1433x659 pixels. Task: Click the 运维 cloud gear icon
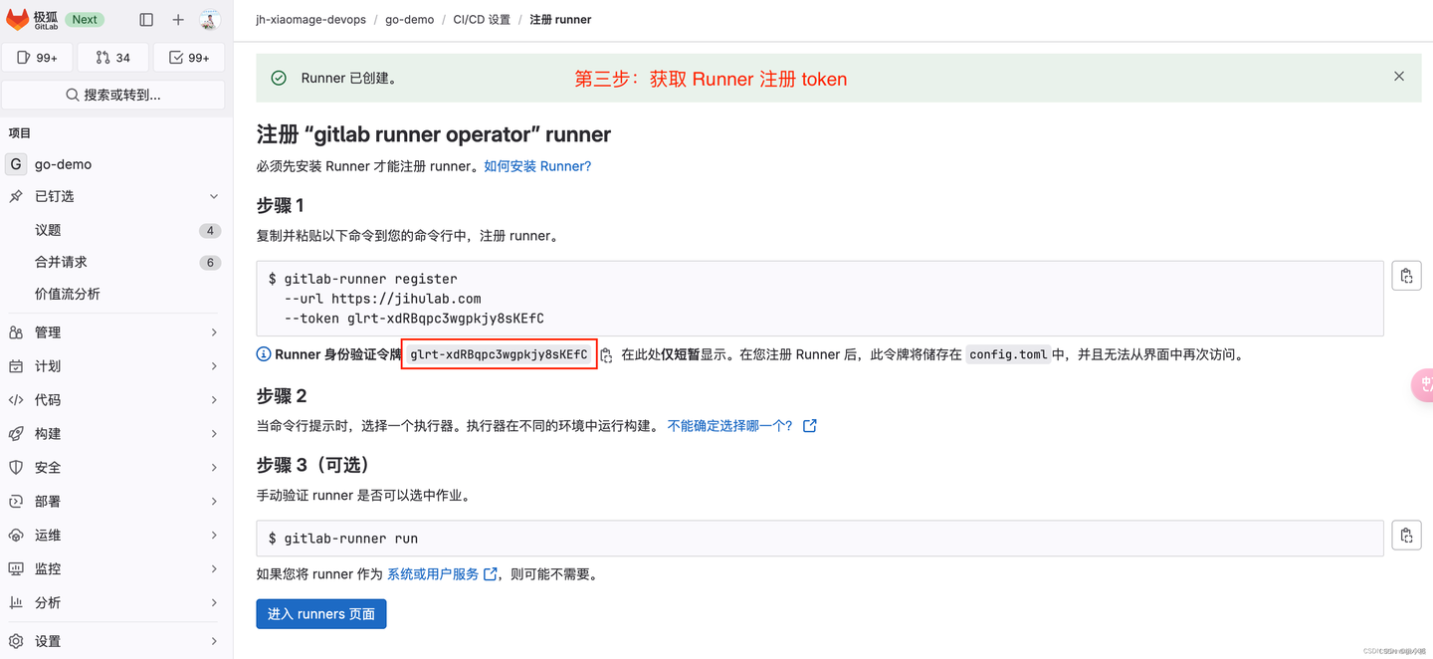point(16,536)
